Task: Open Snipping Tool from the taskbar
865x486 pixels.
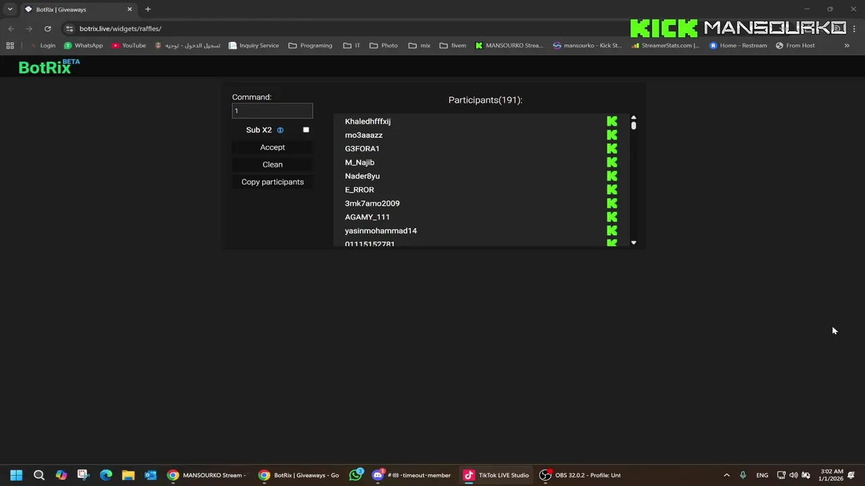Action: pos(83,475)
